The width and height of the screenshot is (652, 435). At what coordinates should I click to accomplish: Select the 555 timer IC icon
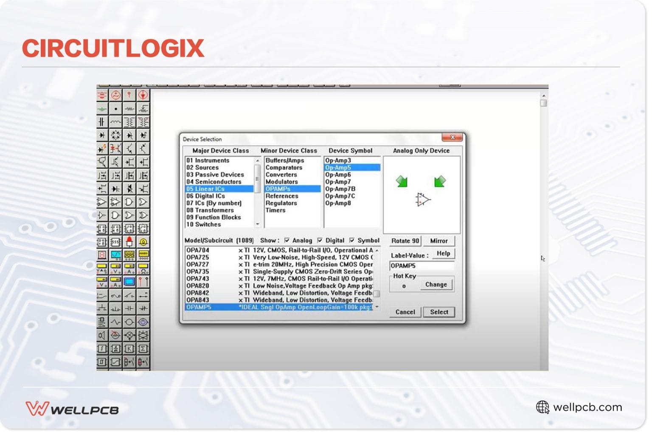(x=115, y=242)
